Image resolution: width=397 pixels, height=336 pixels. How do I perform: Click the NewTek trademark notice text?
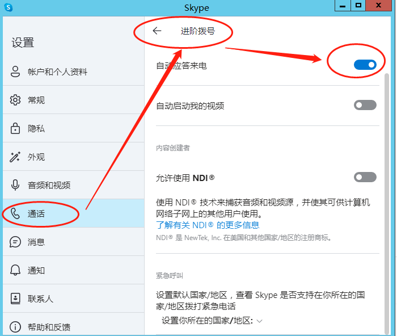(244, 238)
